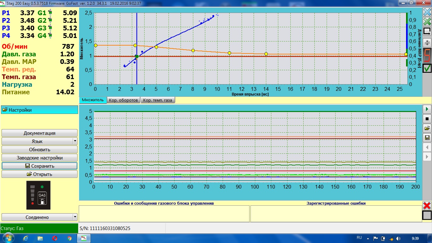Viewport: 432px width, 243px height.
Task: Switch to the Множитель tab
Action: pyautogui.click(x=93, y=100)
